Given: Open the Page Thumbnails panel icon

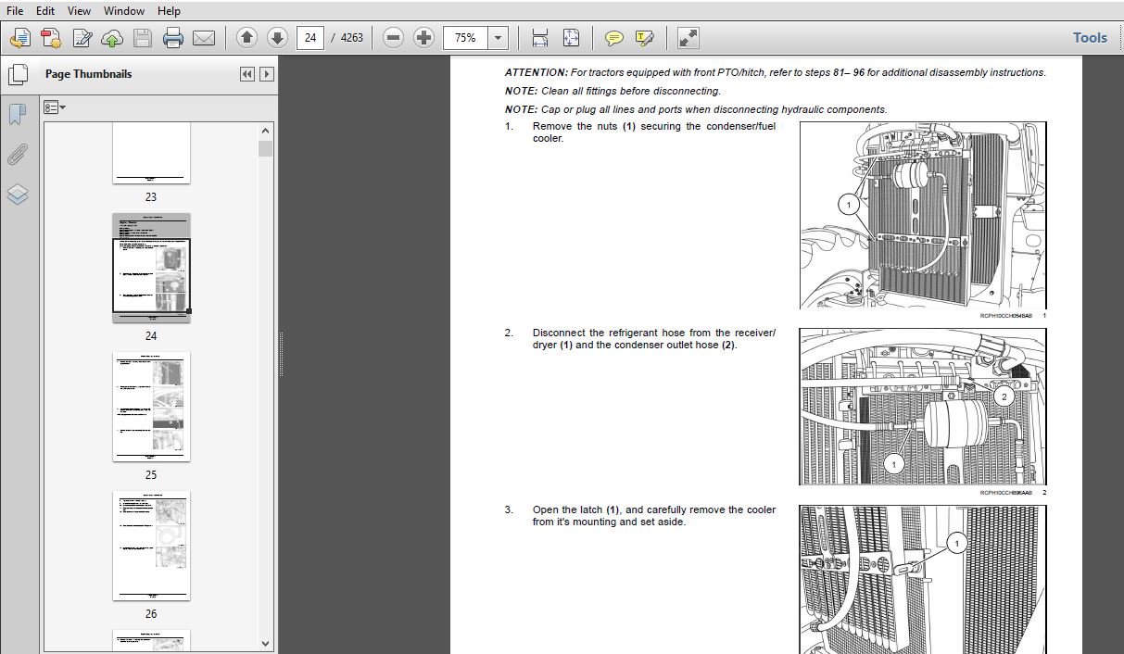Looking at the screenshot, I should click(18, 74).
